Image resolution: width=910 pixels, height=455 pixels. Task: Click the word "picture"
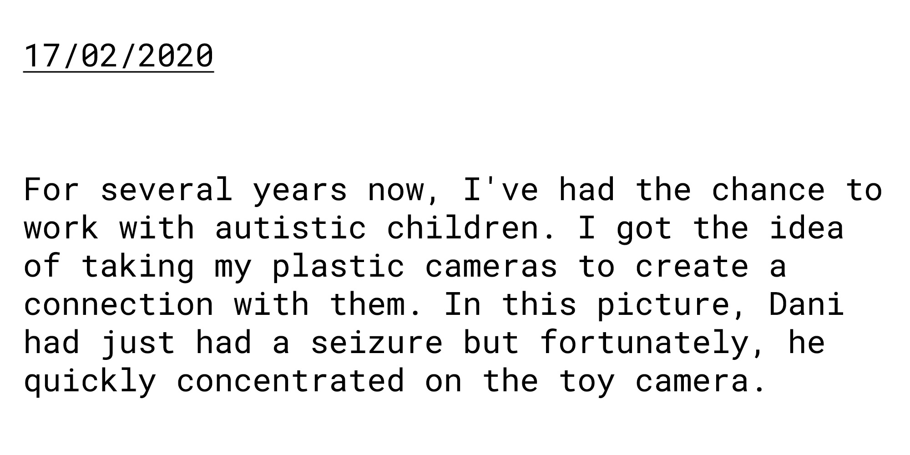pyautogui.click(x=663, y=304)
